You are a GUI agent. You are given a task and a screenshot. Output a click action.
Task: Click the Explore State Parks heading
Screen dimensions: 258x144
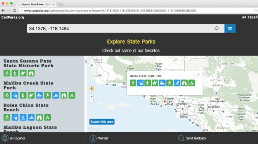pyautogui.click(x=131, y=41)
